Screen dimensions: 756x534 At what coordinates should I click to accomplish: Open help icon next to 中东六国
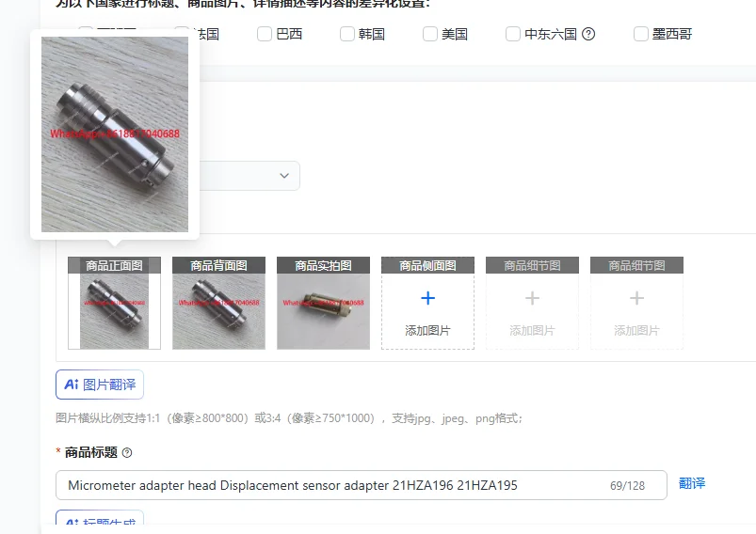click(588, 34)
